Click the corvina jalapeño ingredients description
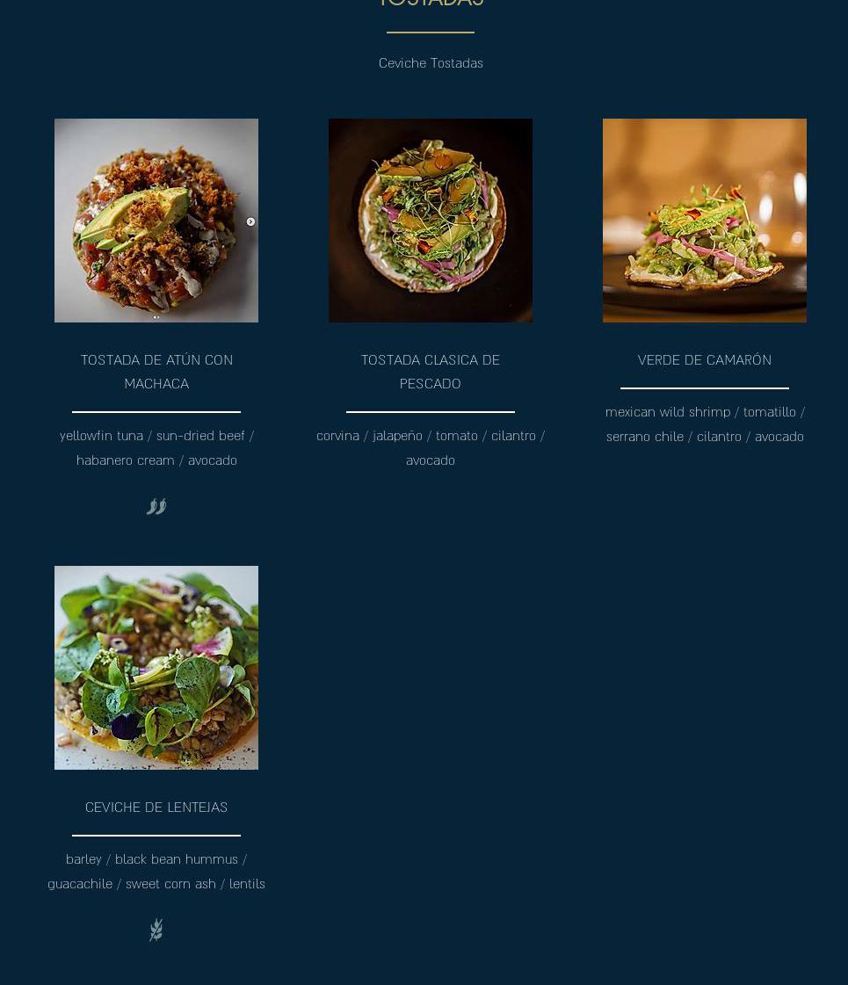848x985 pixels. click(431, 448)
